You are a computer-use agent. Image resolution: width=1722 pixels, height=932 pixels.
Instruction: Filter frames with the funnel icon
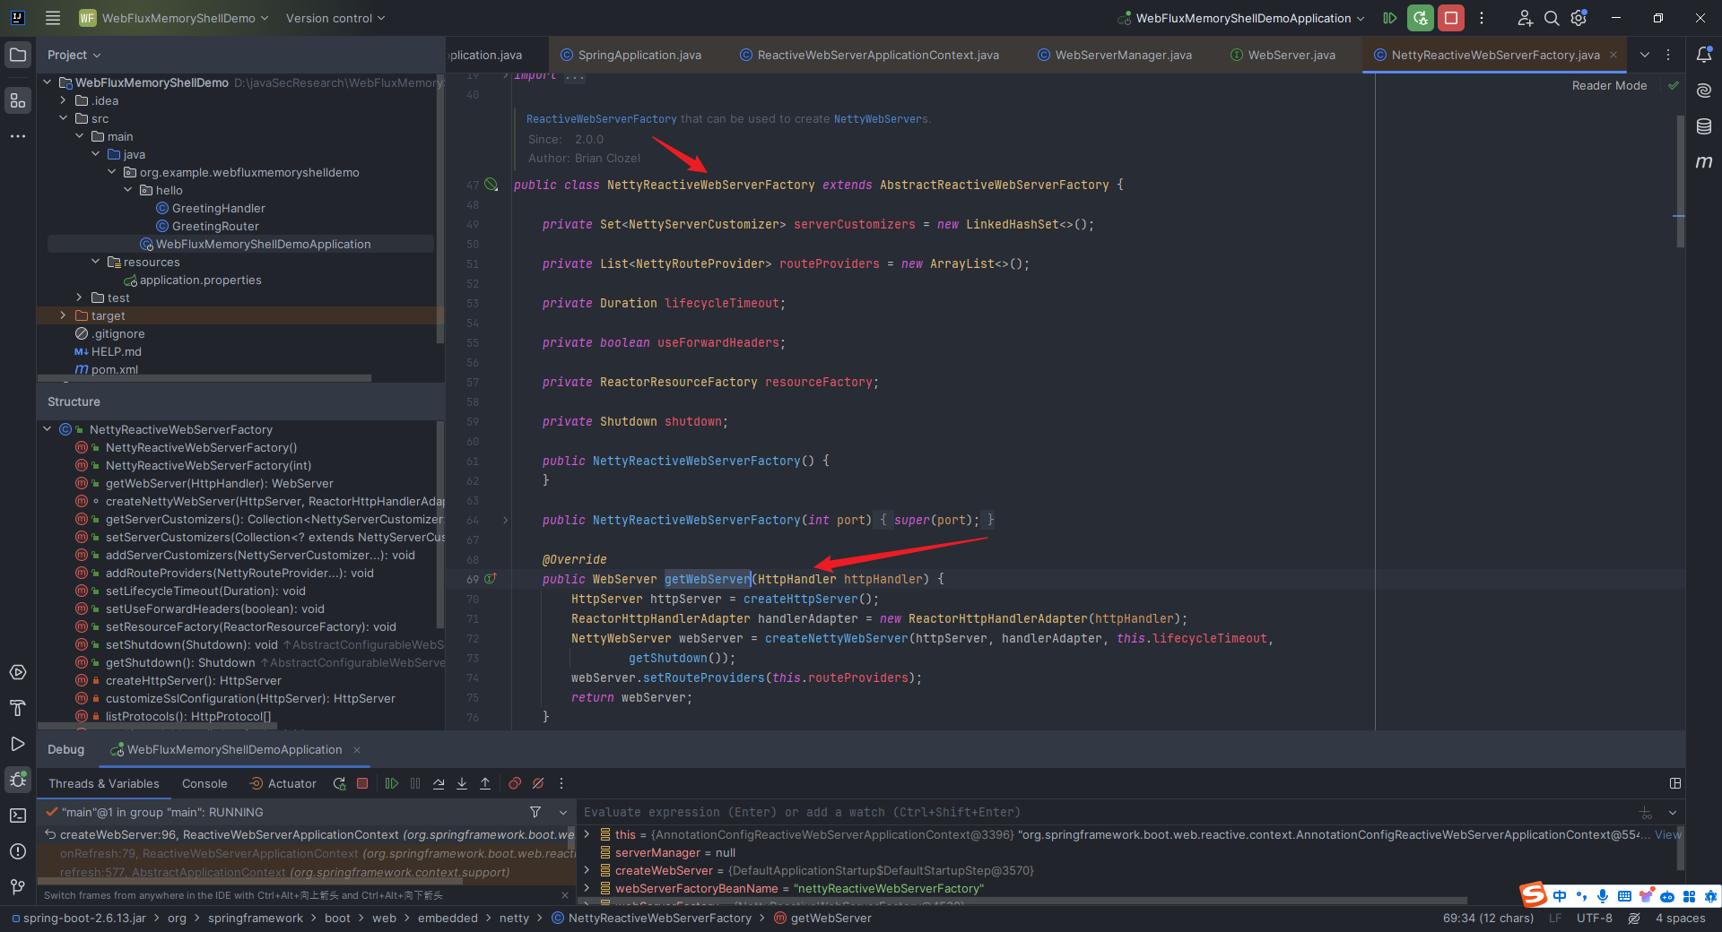point(535,812)
